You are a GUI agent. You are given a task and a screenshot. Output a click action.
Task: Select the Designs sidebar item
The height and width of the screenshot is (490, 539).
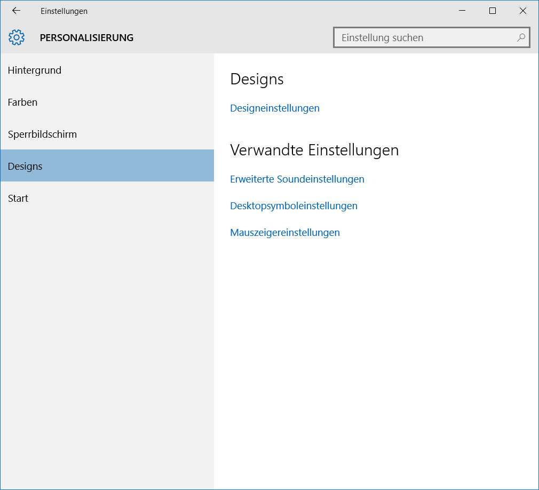[25, 166]
